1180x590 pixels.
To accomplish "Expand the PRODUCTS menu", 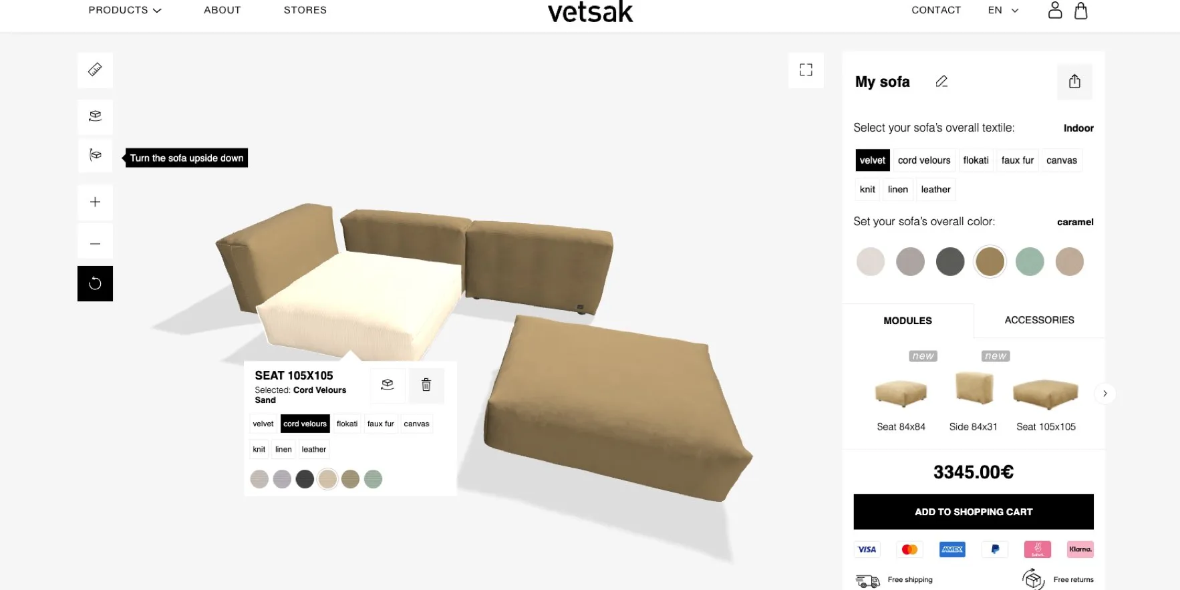I will pyautogui.click(x=125, y=10).
